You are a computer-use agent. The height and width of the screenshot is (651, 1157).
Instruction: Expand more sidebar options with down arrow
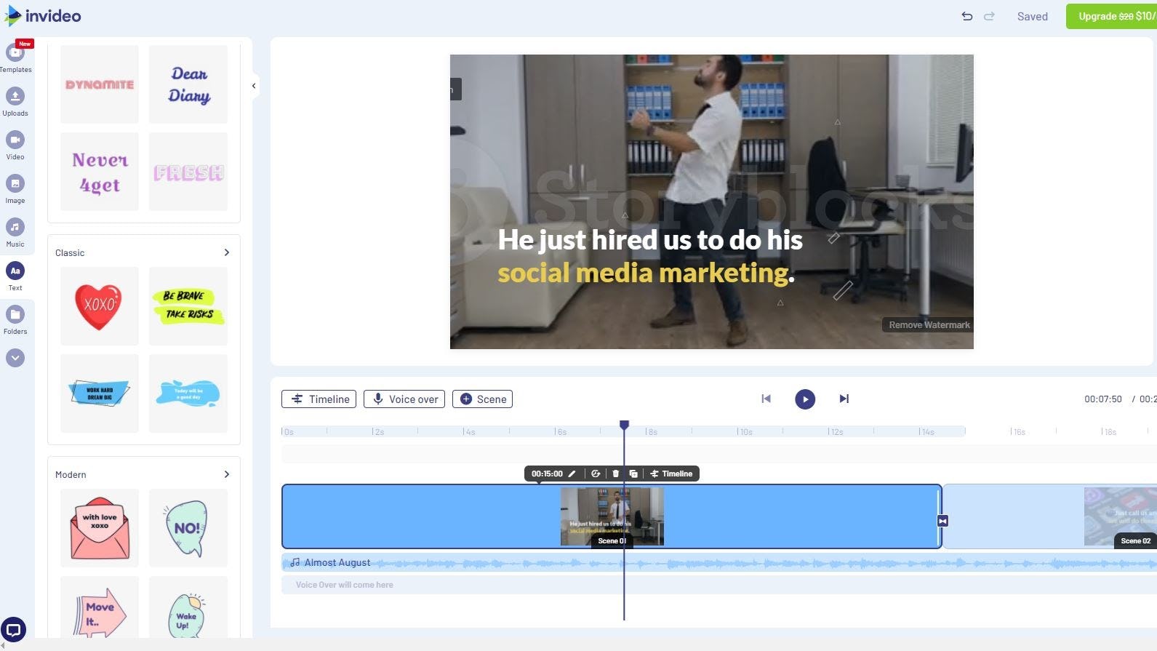(15, 358)
